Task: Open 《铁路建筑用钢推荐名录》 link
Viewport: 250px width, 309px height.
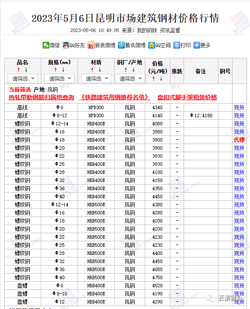Action: point(115,97)
